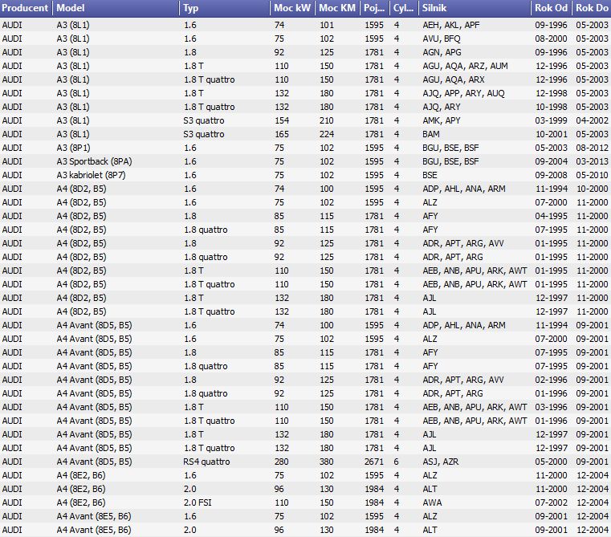611x537 pixels.
Task: Select engine codes 'AMK, APY'
Action: click(442, 120)
